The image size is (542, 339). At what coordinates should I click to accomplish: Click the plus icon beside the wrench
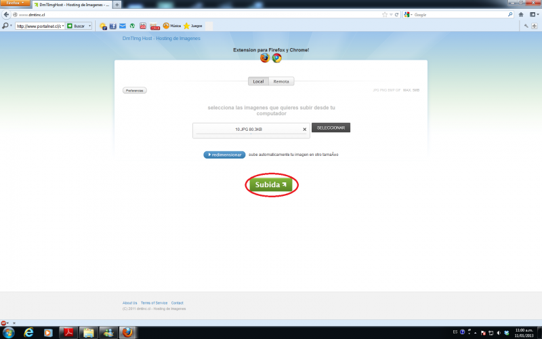click(535, 26)
